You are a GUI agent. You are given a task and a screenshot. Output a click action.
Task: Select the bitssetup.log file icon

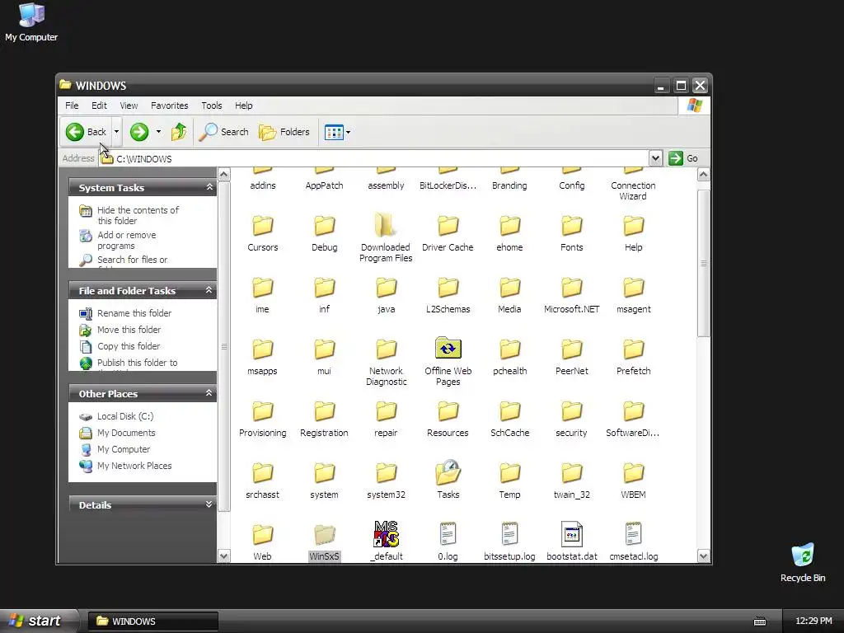click(509, 534)
